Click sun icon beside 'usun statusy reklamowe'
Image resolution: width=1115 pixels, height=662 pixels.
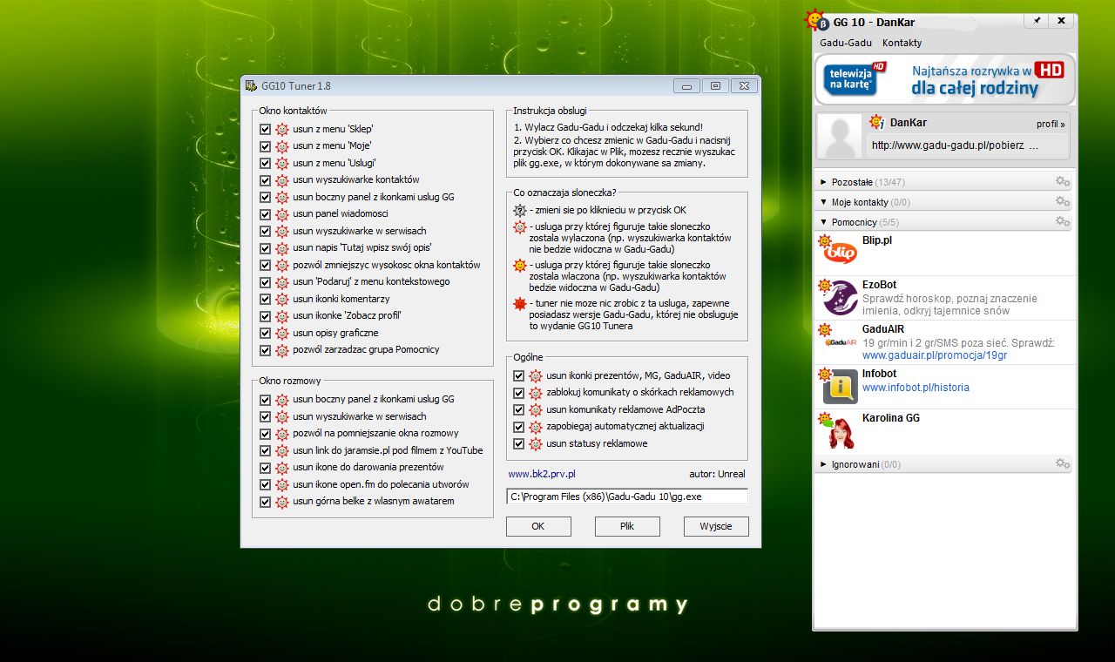tap(535, 443)
